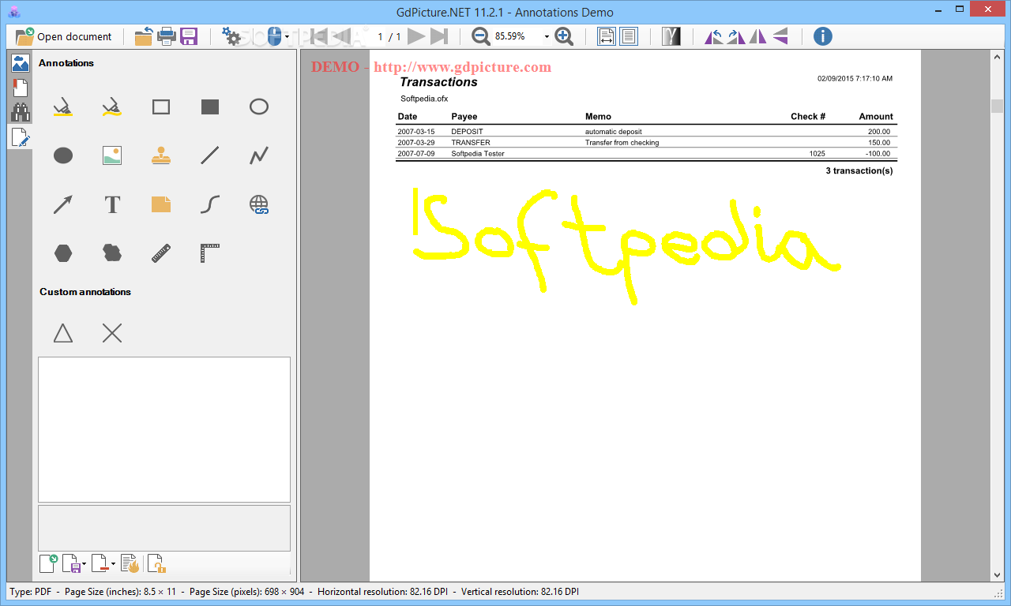This screenshot has width=1011, height=606.
Task: Select the empty ellipse annotation
Action: pos(259,107)
